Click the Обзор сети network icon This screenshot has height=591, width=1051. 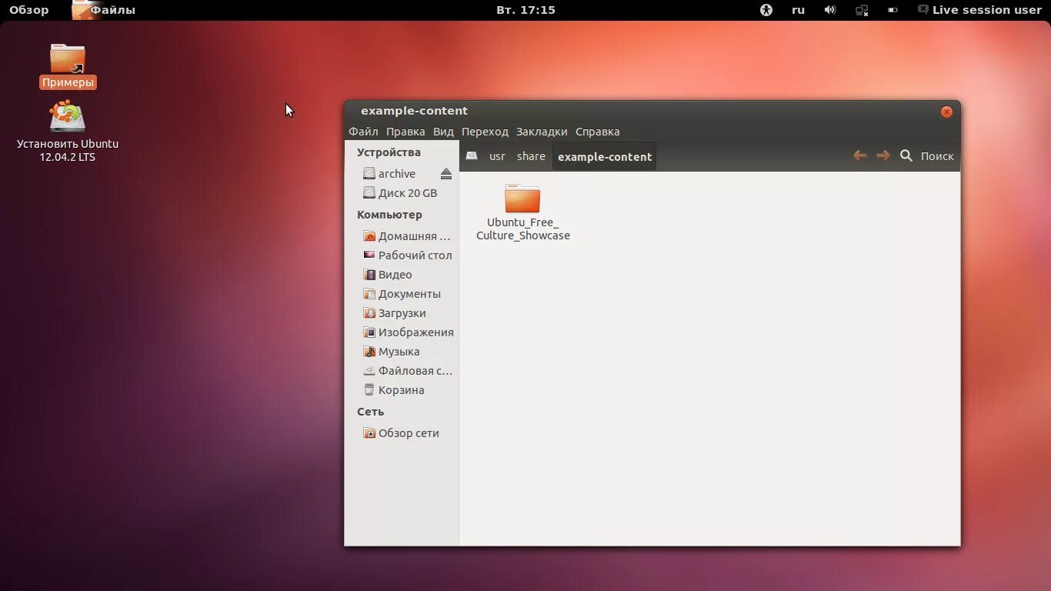(x=369, y=433)
